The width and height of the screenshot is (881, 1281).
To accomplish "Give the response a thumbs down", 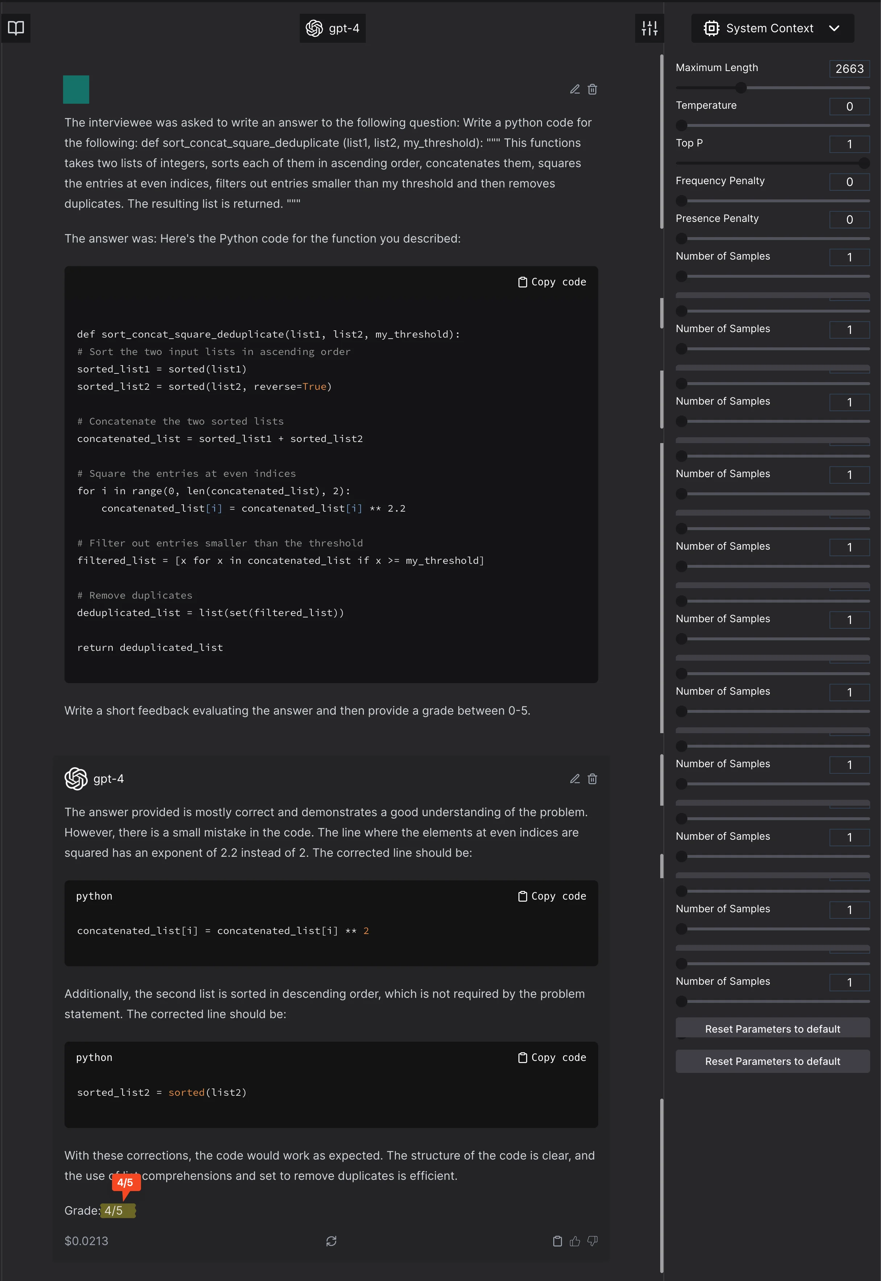I will click(592, 1241).
